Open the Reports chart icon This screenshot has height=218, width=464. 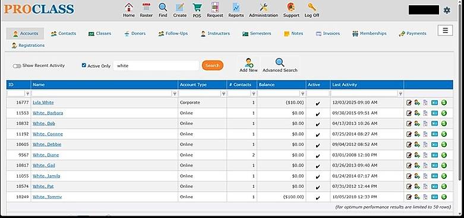(236, 7)
